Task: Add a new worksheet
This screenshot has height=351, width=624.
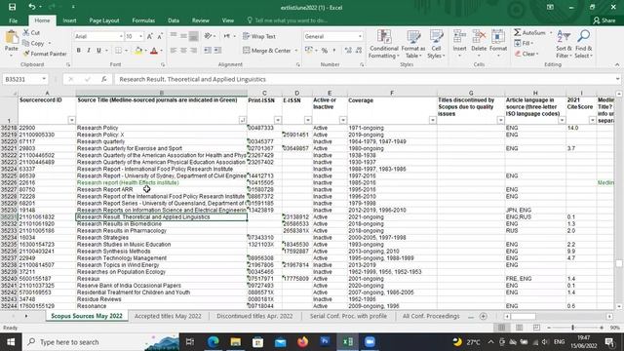Action: (x=484, y=316)
